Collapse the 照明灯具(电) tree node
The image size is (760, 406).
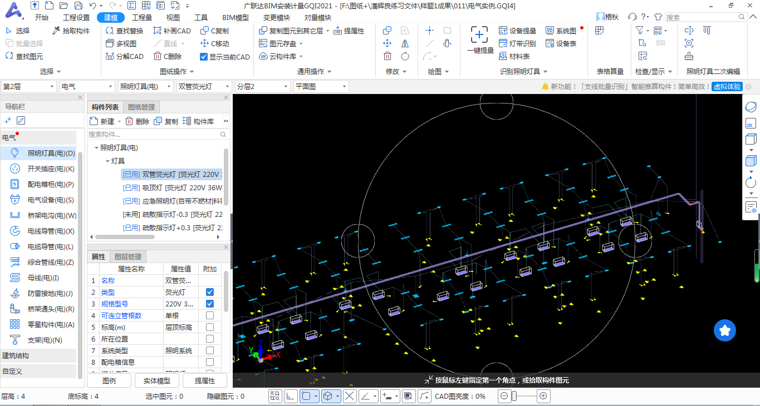click(97, 148)
